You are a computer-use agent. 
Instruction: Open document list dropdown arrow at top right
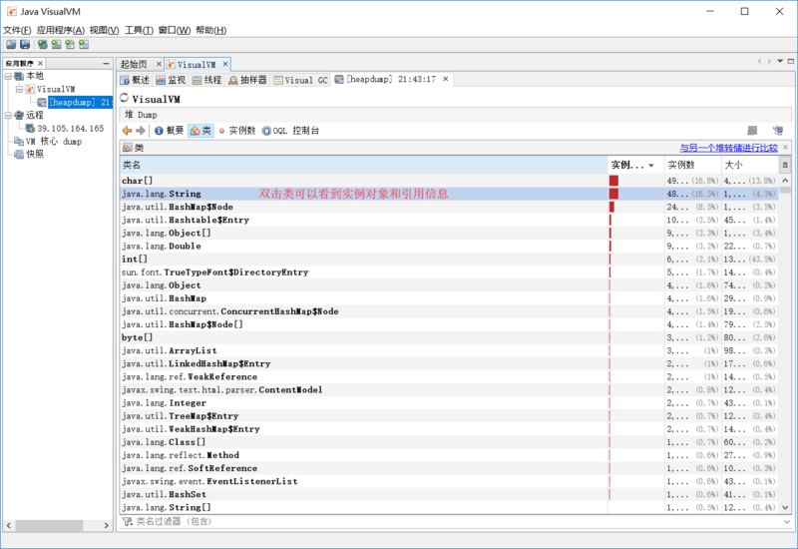pyautogui.click(x=780, y=61)
